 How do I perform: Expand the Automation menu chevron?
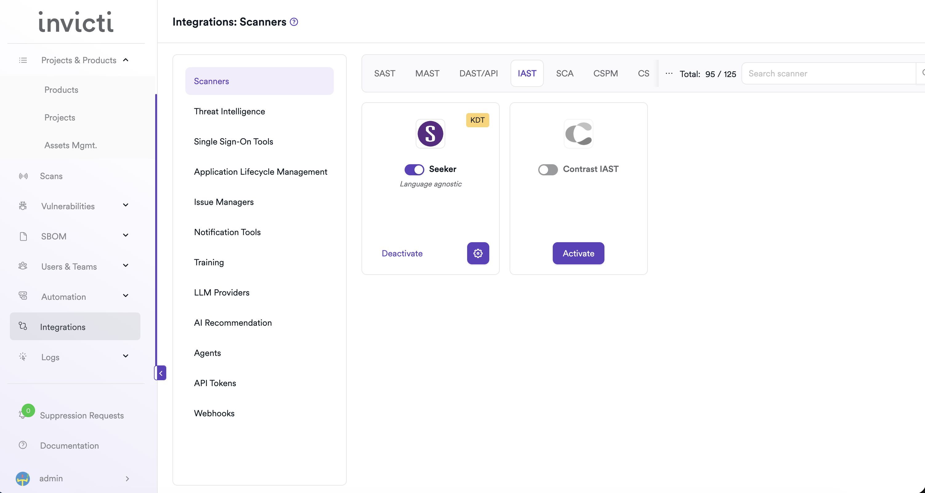coord(126,296)
